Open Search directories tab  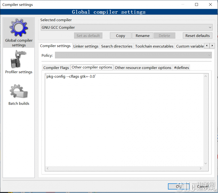[117, 46]
